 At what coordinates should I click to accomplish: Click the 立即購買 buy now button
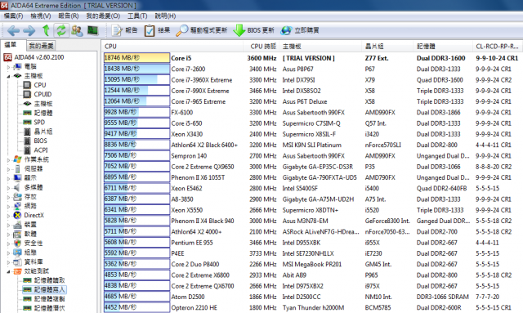[x=300, y=30]
